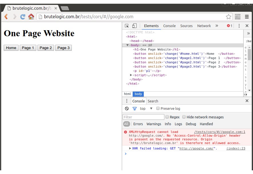Go back with the browser back arrow
253x174 pixels.
pyautogui.click(x=6, y=17)
